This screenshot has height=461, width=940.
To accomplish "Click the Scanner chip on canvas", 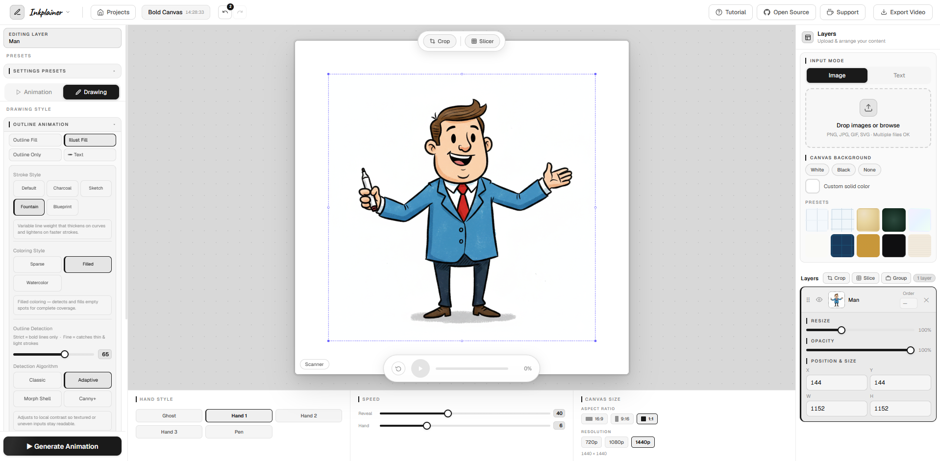I will pos(314,364).
